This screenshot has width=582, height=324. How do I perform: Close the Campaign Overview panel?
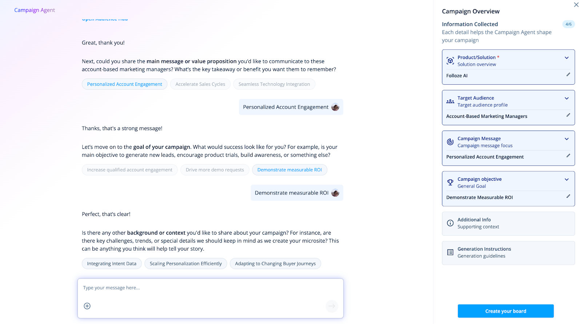(576, 5)
